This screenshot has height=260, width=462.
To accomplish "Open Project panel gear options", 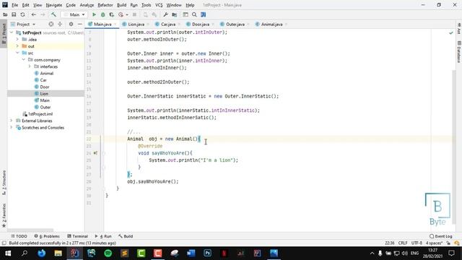I will (71, 24).
